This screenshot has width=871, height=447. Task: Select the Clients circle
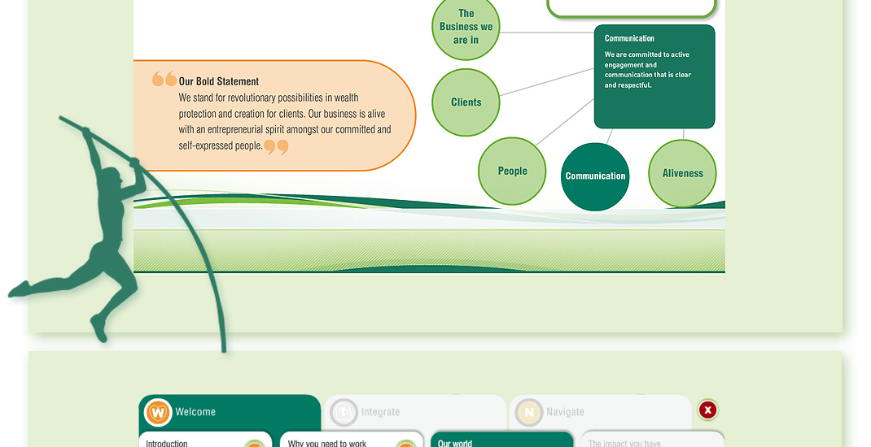pyautogui.click(x=466, y=102)
